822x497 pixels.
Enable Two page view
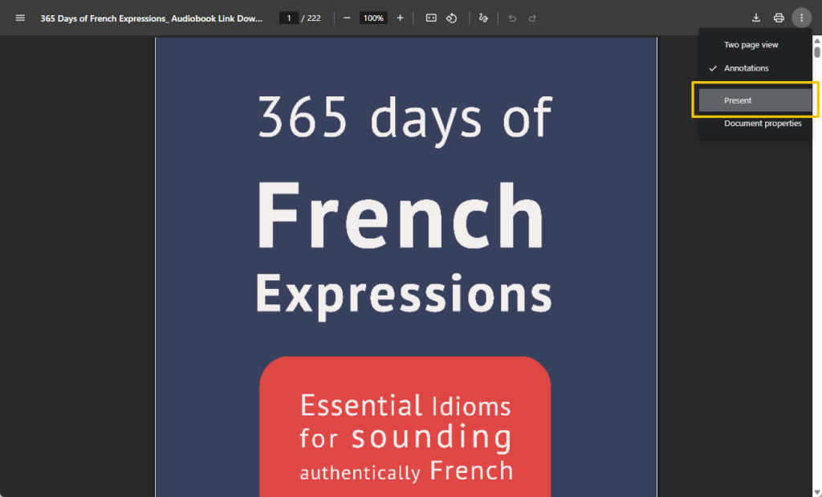[751, 44]
